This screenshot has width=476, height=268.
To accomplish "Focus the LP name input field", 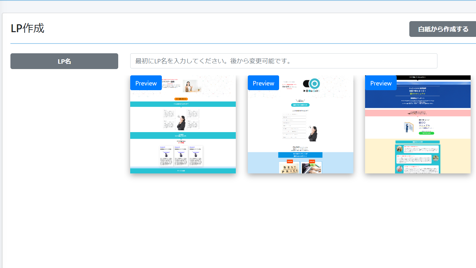I will click(284, 61).
